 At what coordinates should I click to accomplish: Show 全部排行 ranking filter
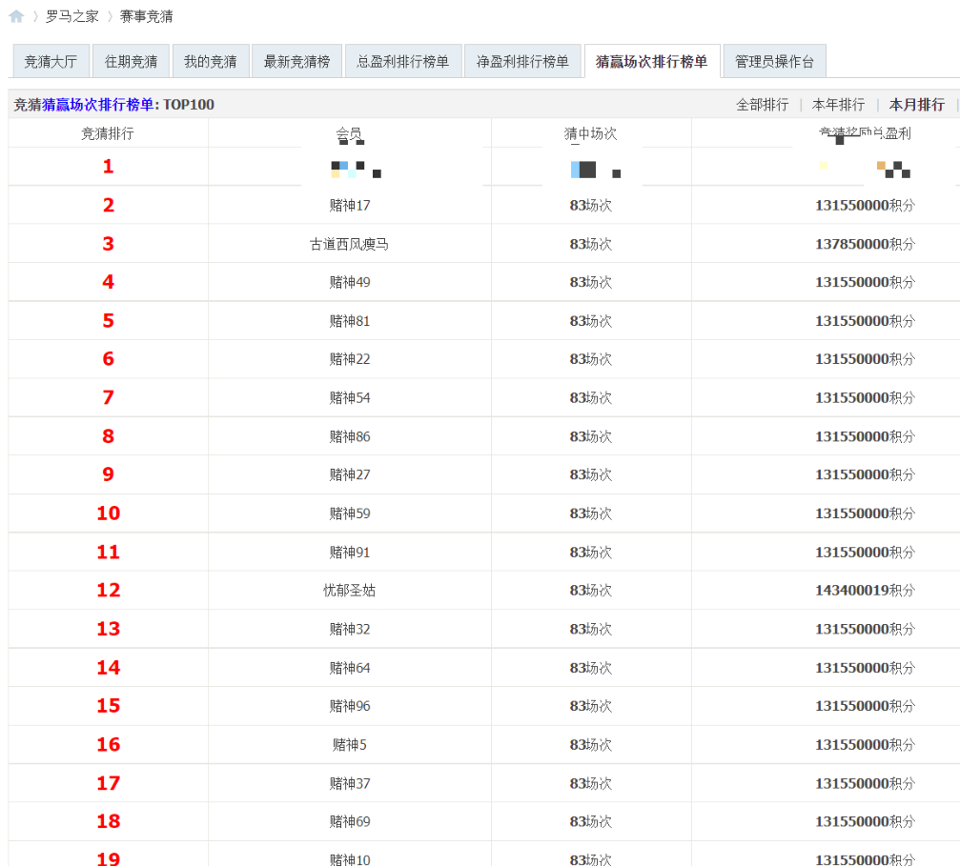click(x=762, y=105)
